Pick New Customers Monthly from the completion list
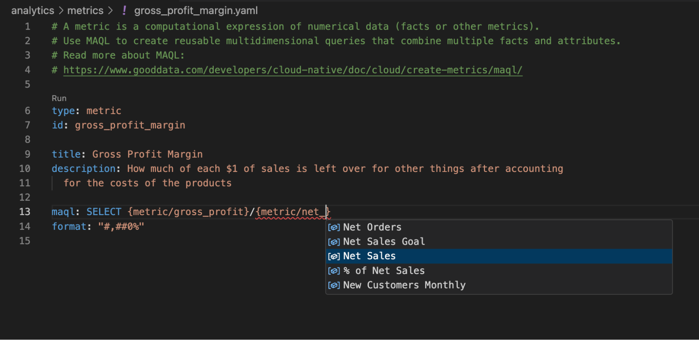 404,285
